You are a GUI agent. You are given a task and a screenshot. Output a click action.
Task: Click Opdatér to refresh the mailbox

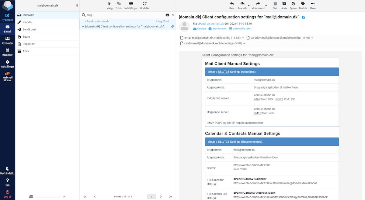click(144, 5)
